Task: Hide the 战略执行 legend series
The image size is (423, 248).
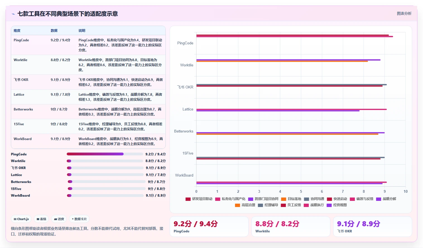Action: (314, 205)
